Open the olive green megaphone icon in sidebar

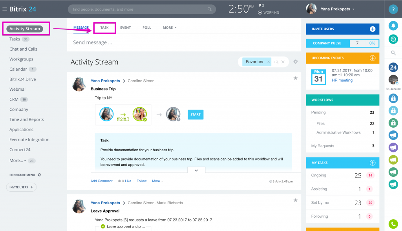[393, 159]
